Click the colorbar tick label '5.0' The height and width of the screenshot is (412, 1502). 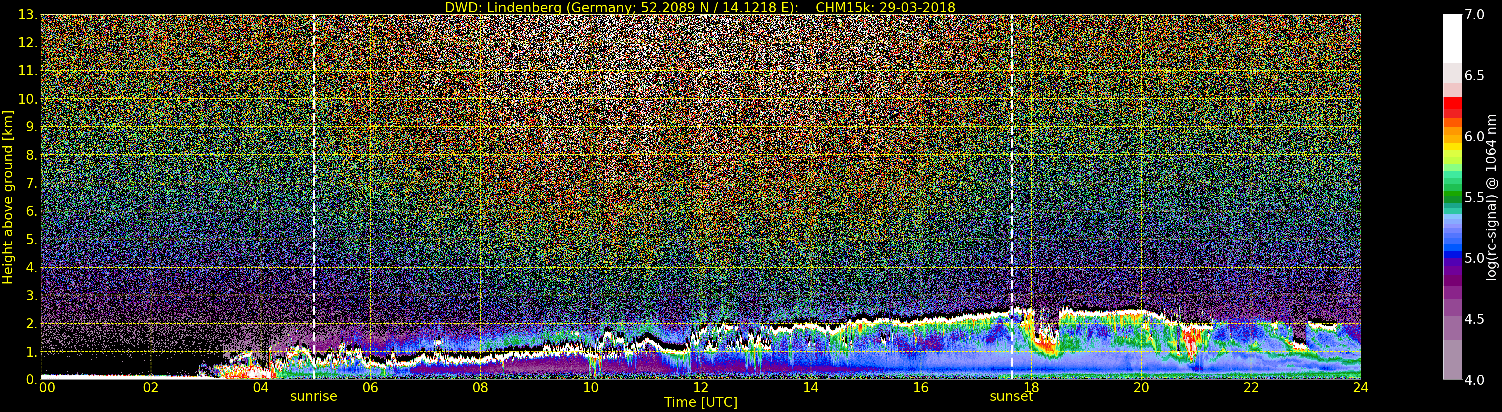[x=1474, y=258]
